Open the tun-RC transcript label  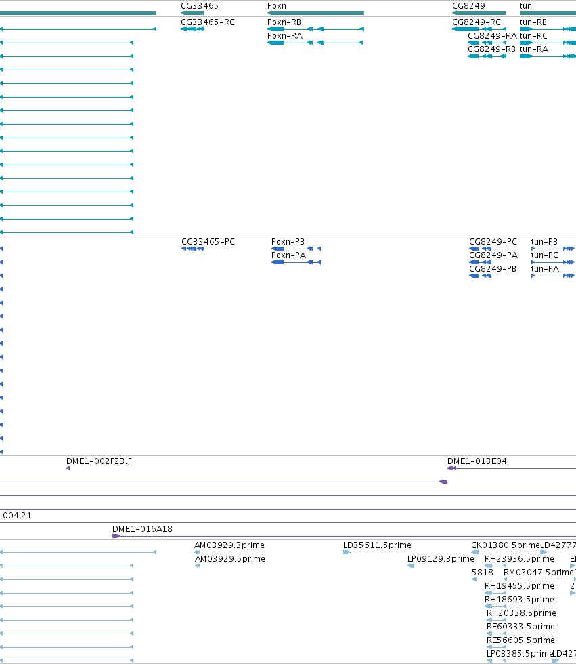point(533,35)
